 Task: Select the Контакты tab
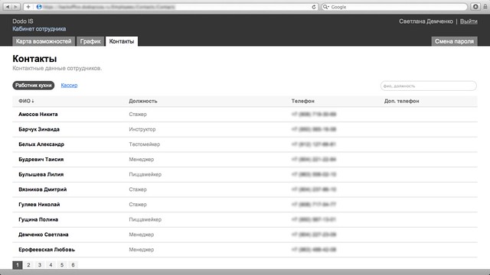pos(122,41)
